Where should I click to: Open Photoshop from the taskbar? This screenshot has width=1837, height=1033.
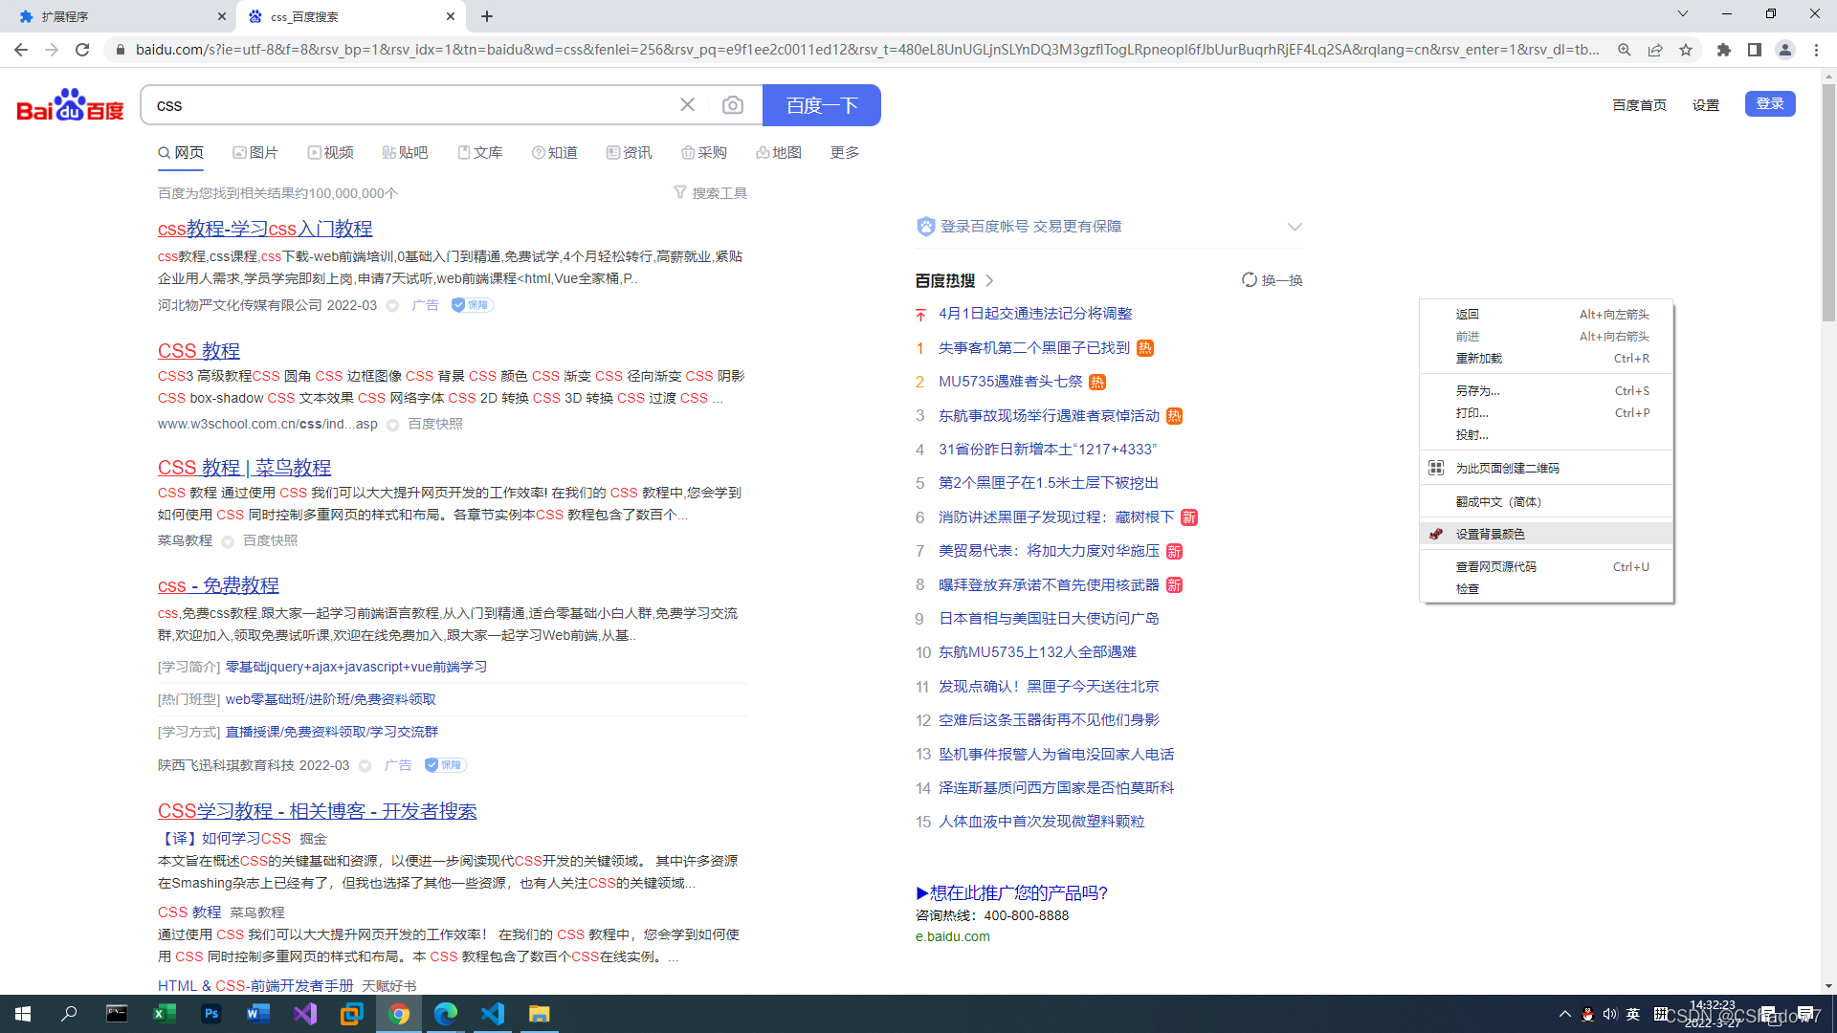tap(210, 1014)
